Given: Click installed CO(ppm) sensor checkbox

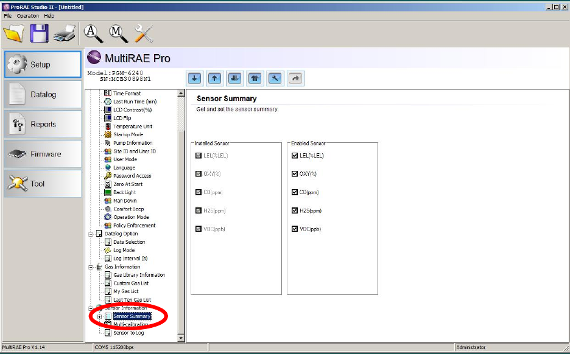Looking at the screenshot, I should click(x=199, y=192).
